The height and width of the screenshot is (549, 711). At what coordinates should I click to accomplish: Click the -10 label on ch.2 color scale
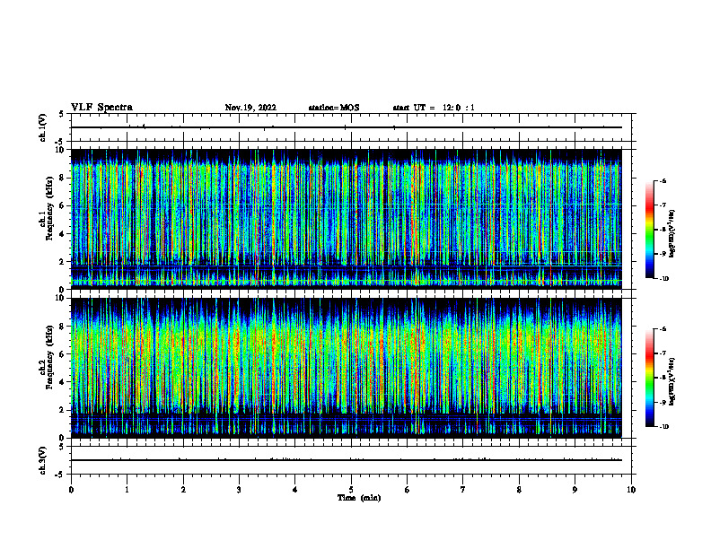tap(664, 427)
